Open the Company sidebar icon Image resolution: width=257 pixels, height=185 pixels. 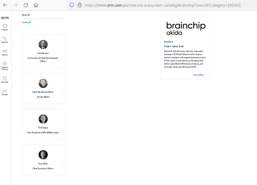[5, 91]
